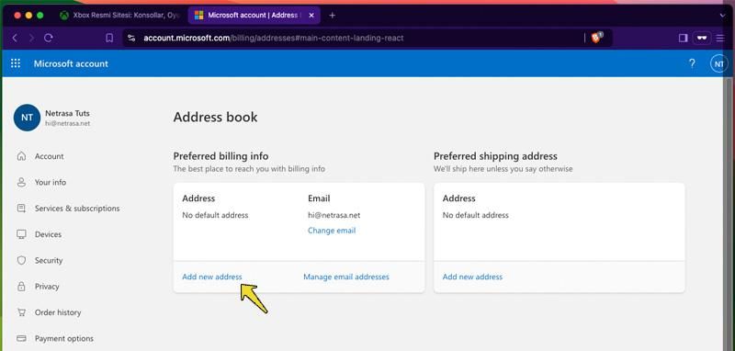Click Manage email addresses link
735x351 pixels.
pyautogui.click(x=346, y=277)
